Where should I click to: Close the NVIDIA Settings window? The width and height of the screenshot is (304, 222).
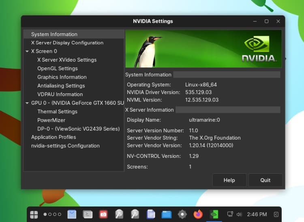[278, 21]
